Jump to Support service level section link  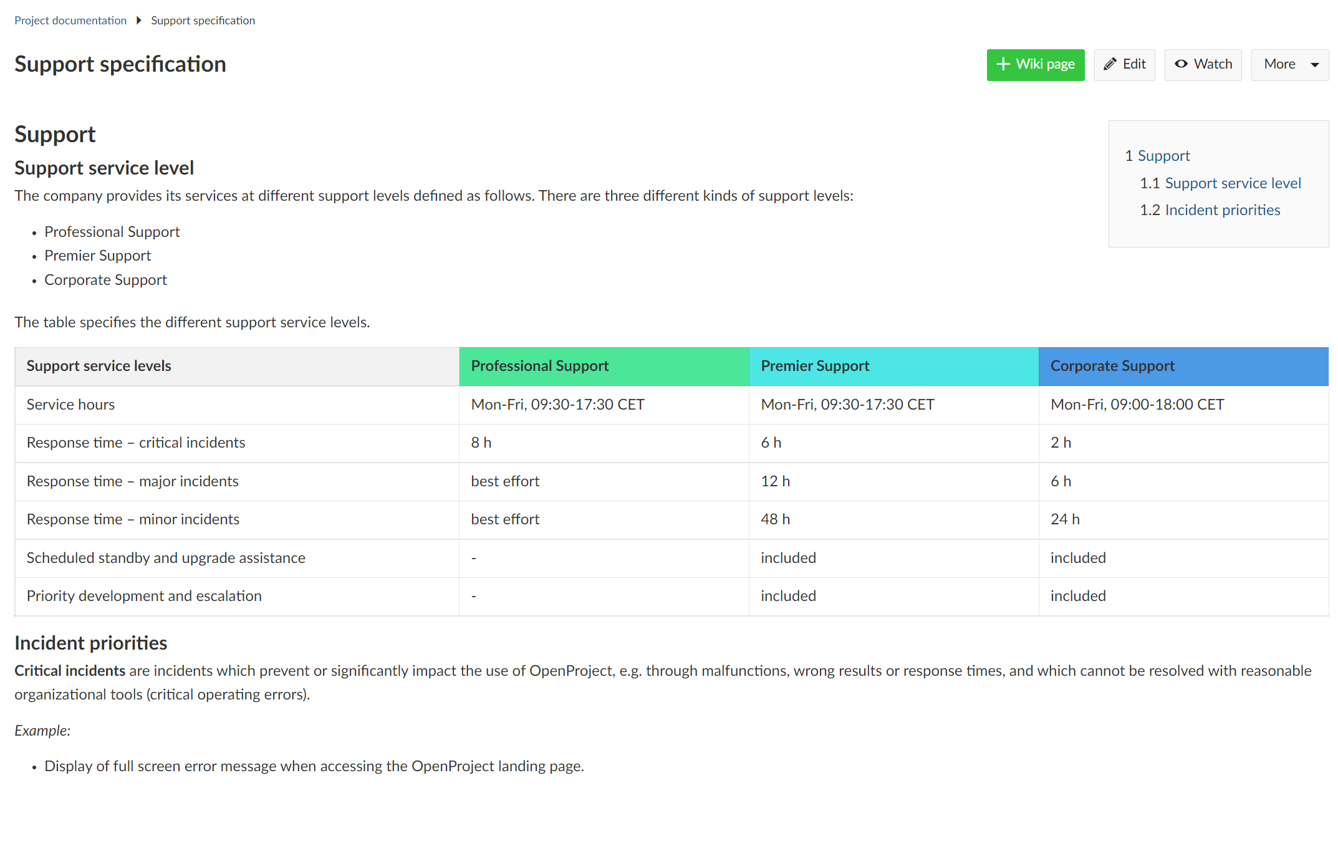tap(1233, 183)
